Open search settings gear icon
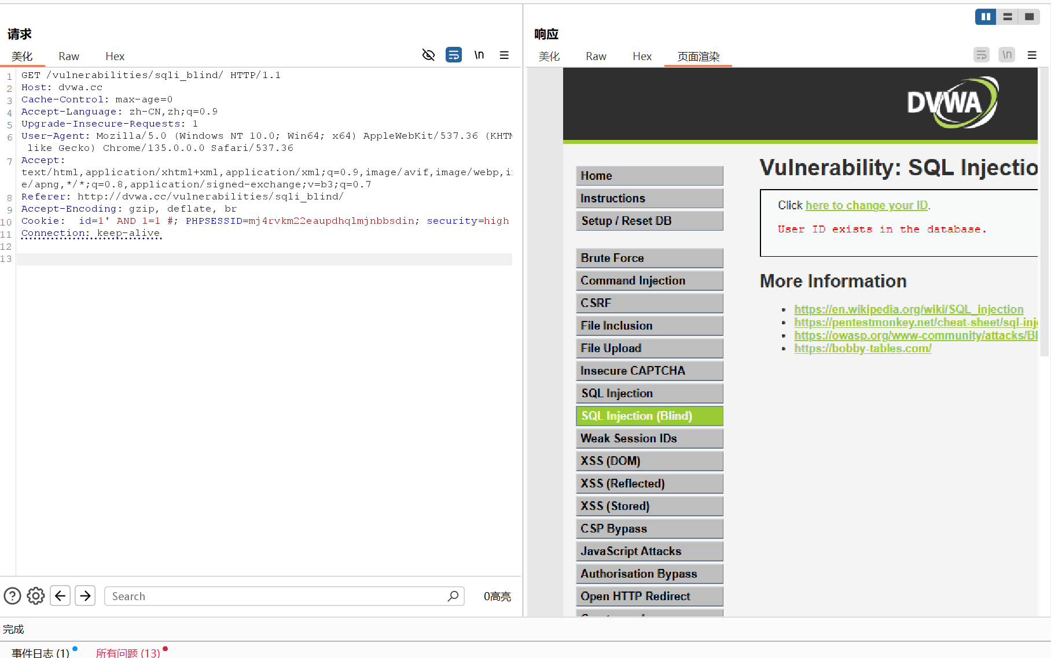Screen dimensions: 1051x658 [x=36, y=596]
